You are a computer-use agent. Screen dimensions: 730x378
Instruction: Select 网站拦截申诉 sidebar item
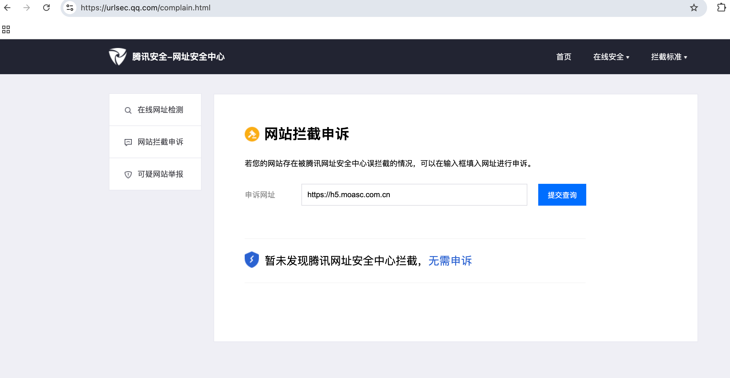point(155,142)
